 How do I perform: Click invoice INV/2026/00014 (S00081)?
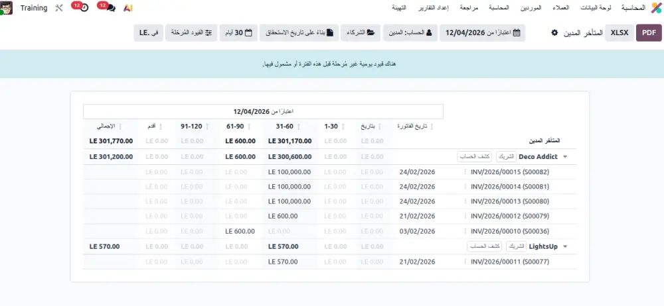(510, 187)
